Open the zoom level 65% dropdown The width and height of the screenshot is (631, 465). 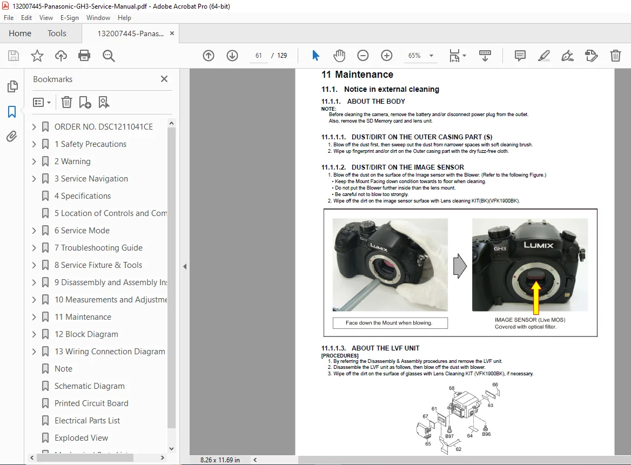pyautogui.click(x=432, y=56)
